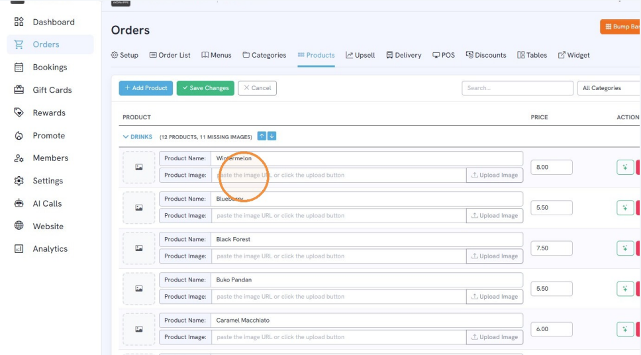Open the Categories tab

coord(264,55)
